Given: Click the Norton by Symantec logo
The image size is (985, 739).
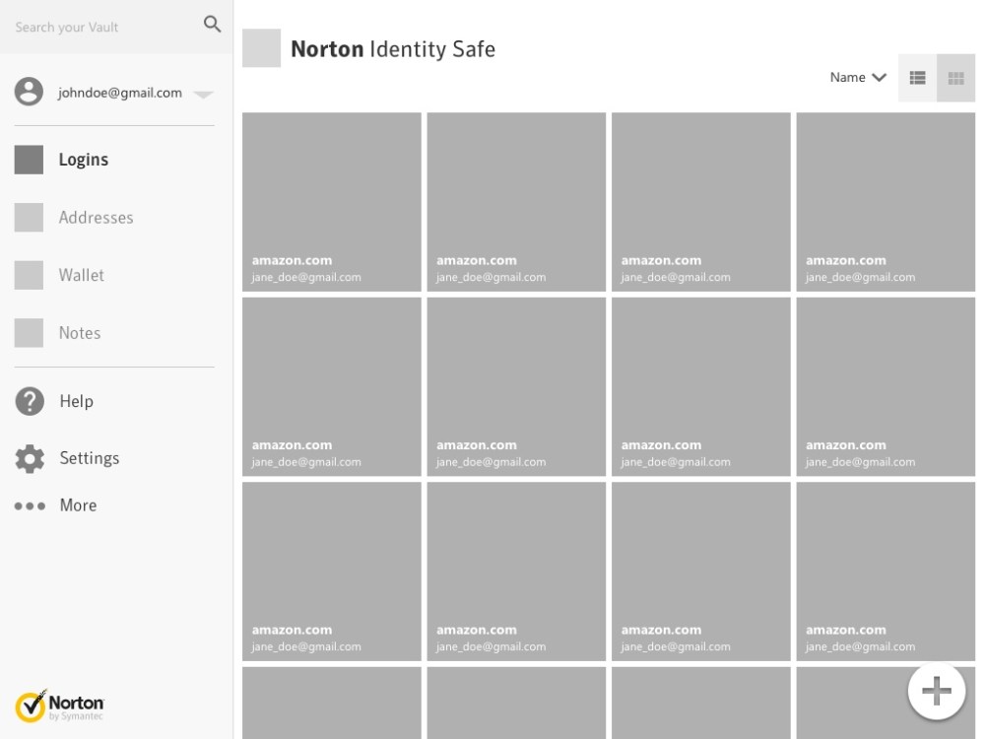Looking at the screenshot, I should click(60, 705).
